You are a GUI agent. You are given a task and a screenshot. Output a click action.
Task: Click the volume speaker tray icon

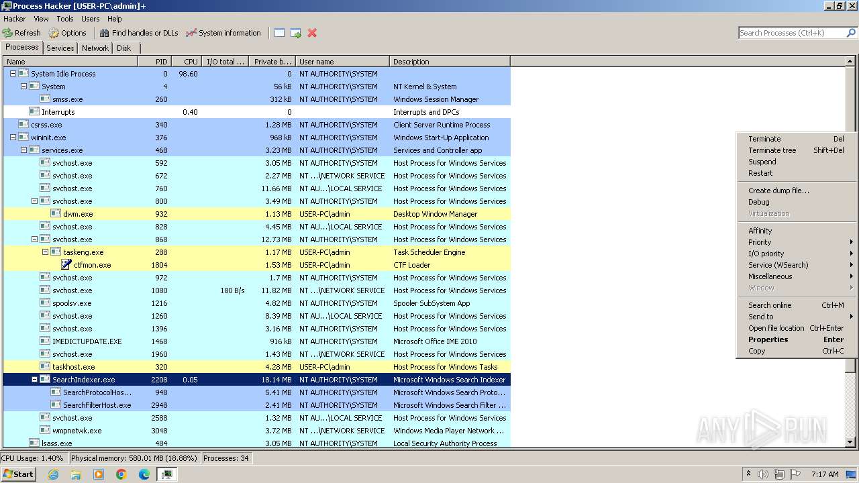(763, 474)
